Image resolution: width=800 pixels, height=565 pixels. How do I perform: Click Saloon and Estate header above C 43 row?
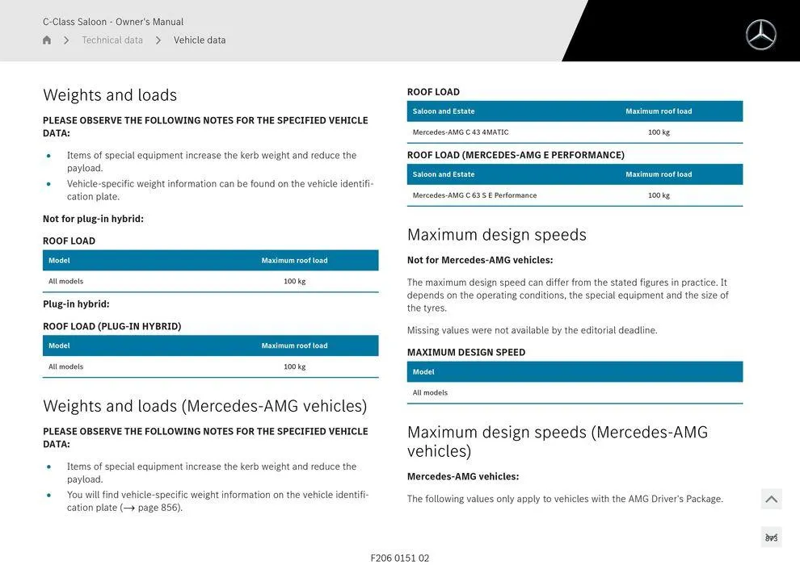tap(444, 111)
